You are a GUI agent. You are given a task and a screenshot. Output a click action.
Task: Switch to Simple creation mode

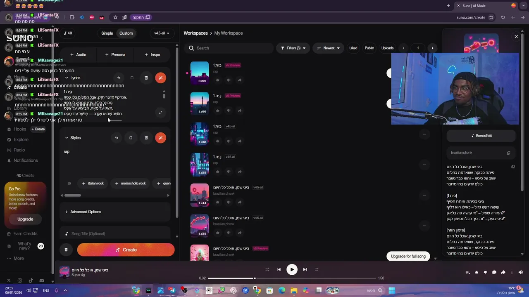107,33
